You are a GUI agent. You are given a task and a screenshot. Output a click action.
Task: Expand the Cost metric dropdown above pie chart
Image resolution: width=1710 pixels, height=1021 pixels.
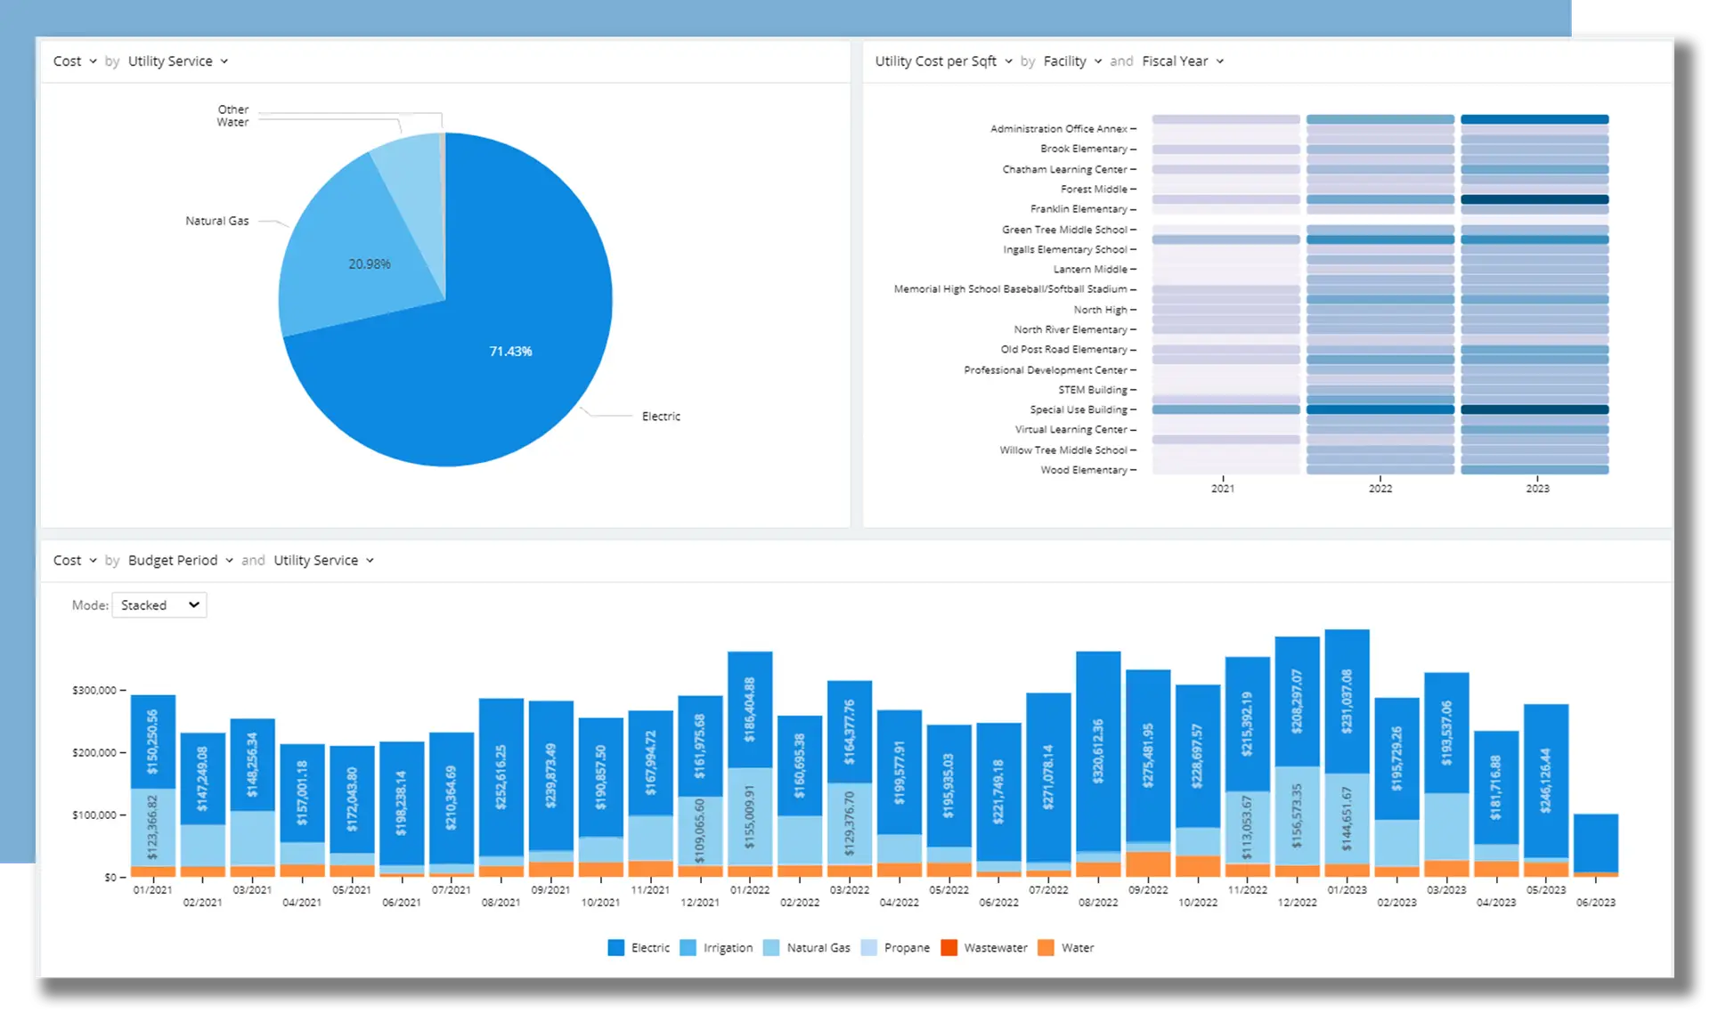click(75, 61)
